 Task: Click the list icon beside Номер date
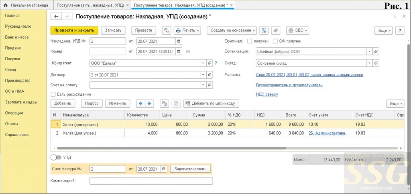pyautogui.click(x=188, y=51)
